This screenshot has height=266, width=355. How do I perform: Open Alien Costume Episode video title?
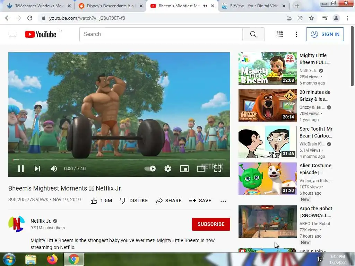click(x=315, y=169)
